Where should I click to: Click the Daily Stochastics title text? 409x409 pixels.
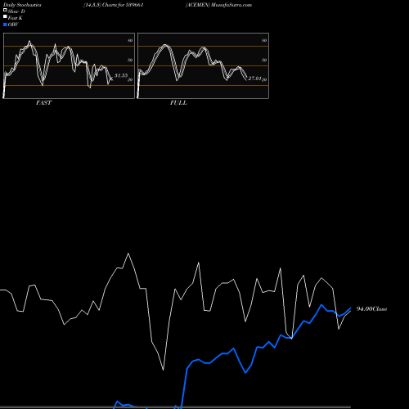click(x=22, y=5)
